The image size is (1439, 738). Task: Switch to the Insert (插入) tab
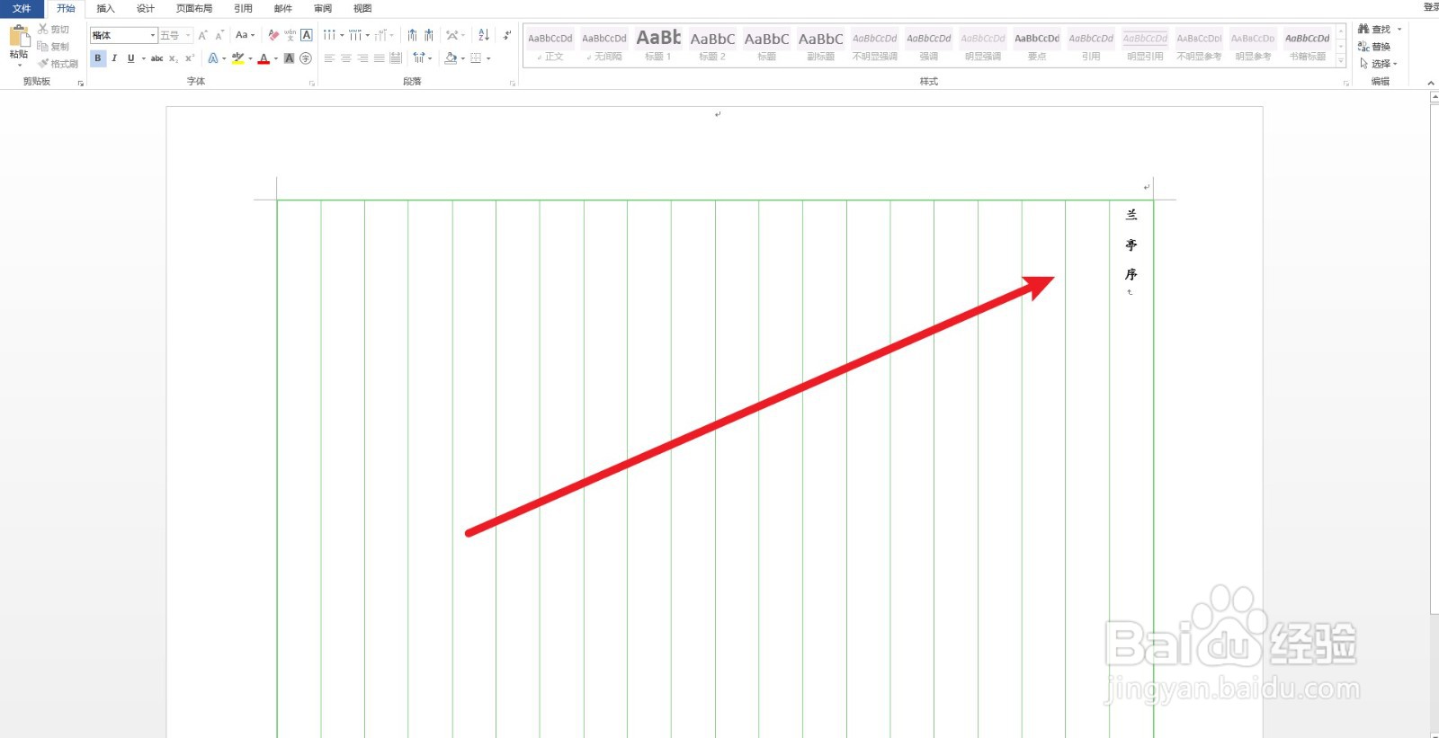click(105, 8)
